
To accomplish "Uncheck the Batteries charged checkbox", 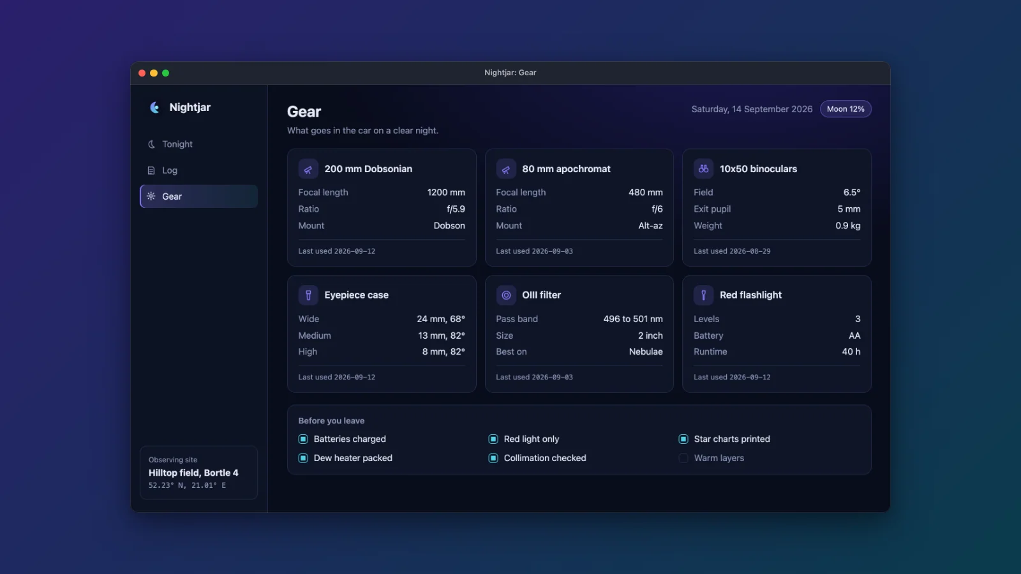I will click(x=303, y=439).
